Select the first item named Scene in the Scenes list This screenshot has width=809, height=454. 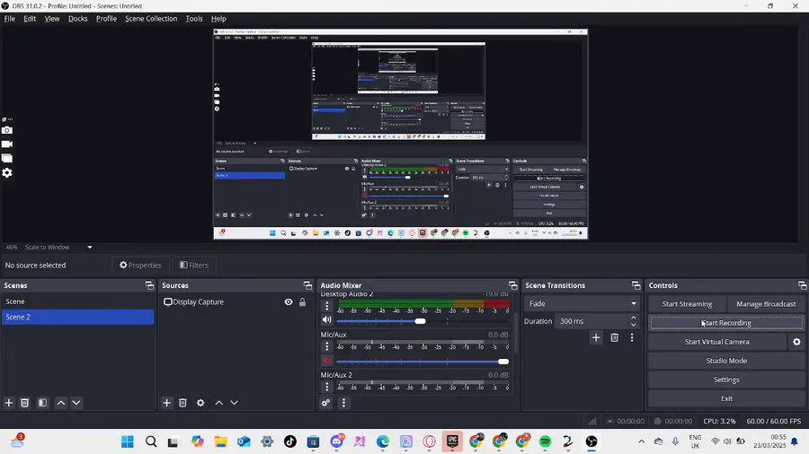[78, 301]
